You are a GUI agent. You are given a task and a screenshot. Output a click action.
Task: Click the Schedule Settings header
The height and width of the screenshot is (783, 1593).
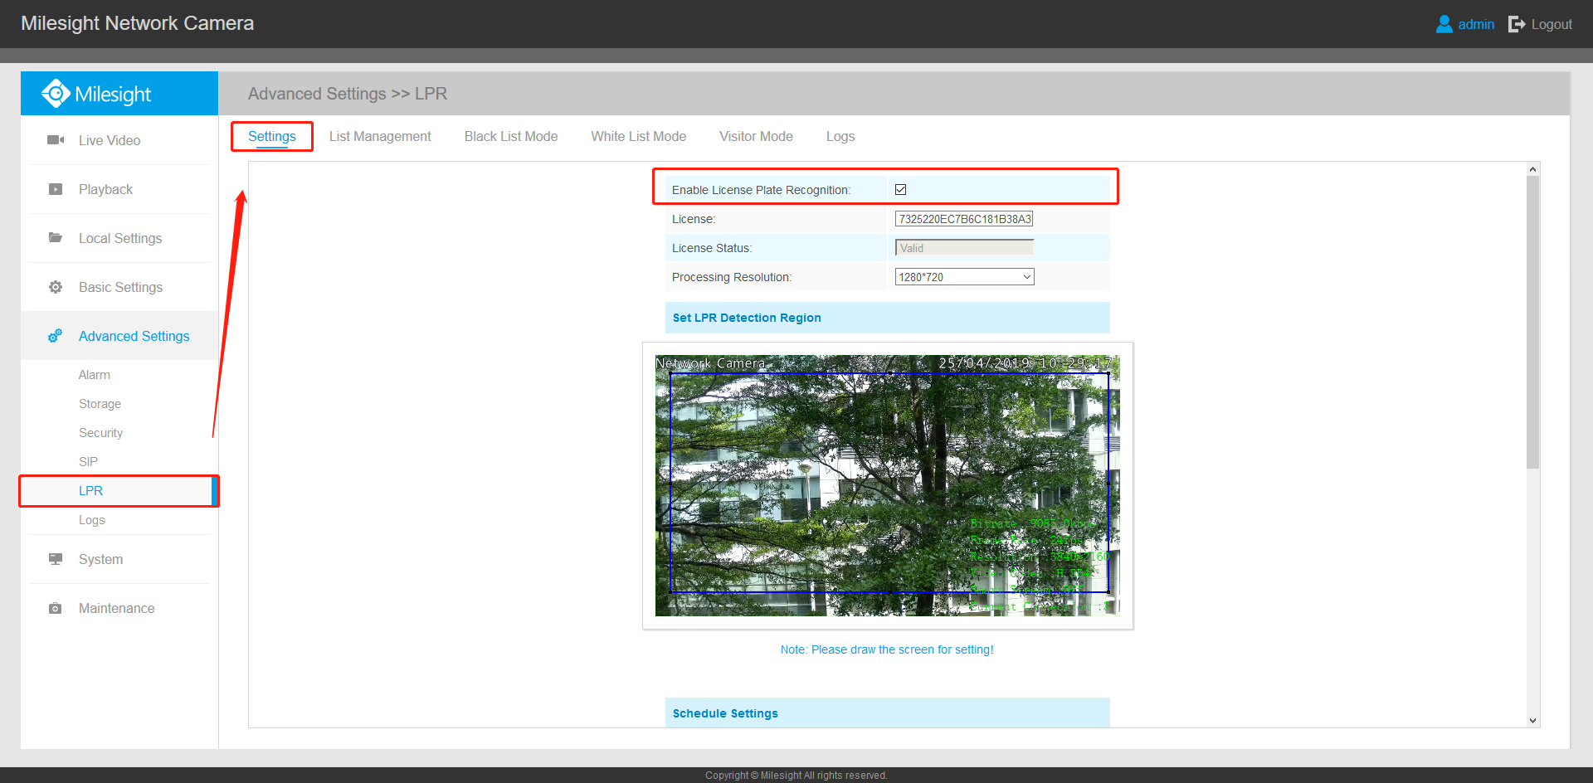[x=887, y=712]
